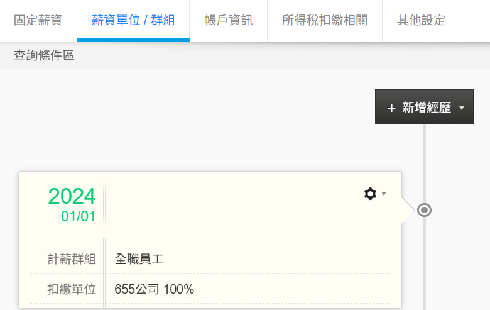
Task: Open the 新增經歷 dropdown arrow
Action: click(x=462, y=108)
